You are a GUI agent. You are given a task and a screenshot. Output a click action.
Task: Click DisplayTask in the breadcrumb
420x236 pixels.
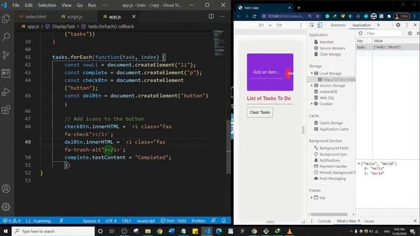pyautogui.click(x=64, y=26)
